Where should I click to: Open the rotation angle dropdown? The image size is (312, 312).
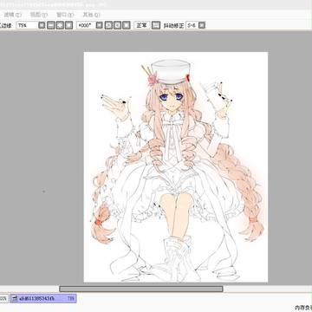[99, 25]
